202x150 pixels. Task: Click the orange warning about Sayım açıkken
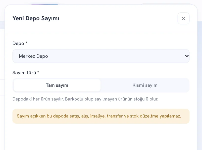(x=101, y=116)
